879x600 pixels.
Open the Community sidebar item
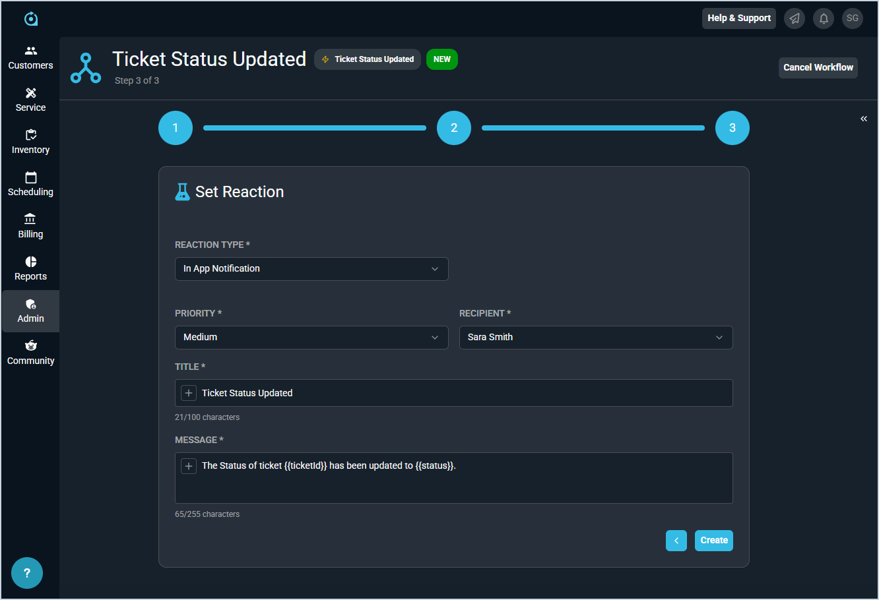click(30, 353)
